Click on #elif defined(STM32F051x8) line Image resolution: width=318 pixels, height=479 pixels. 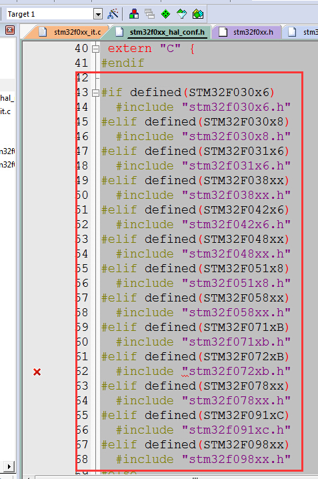195,269
